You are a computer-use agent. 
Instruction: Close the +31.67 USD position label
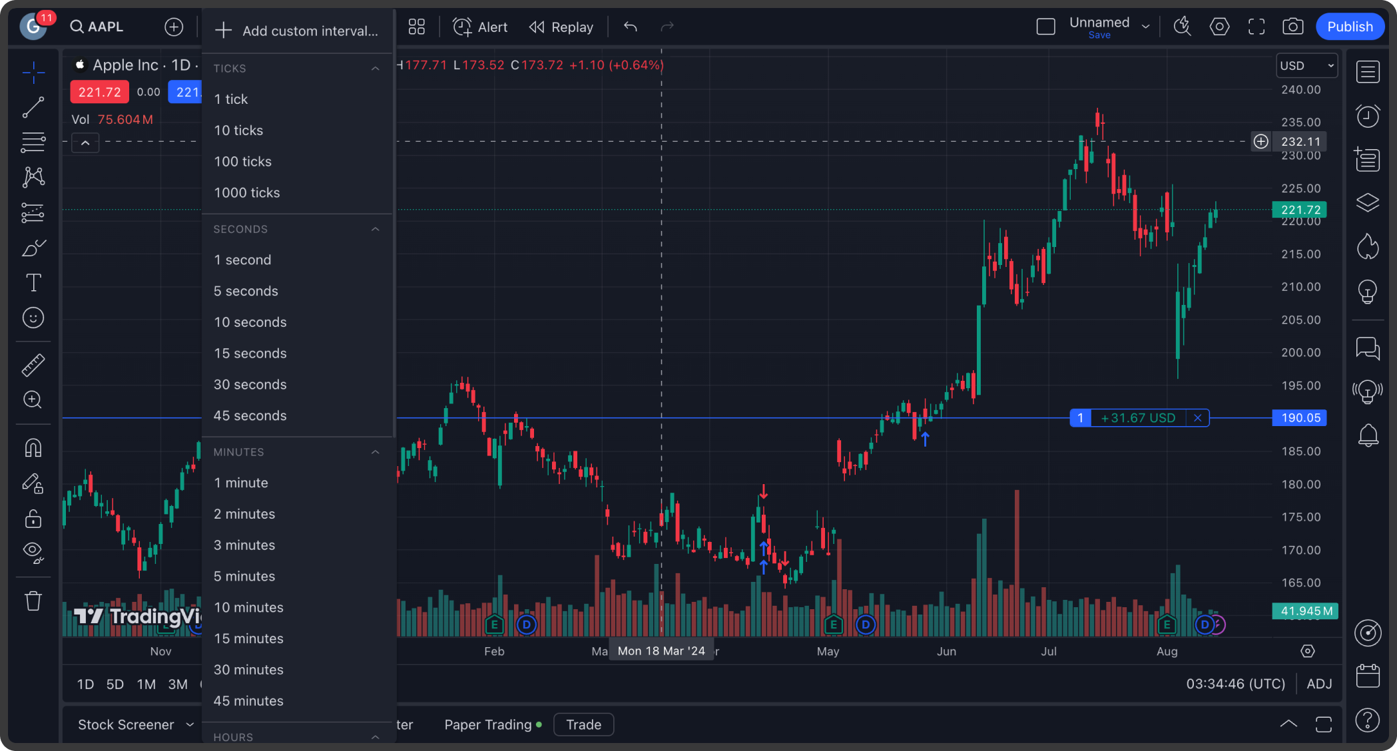(x=1197, y=418)
